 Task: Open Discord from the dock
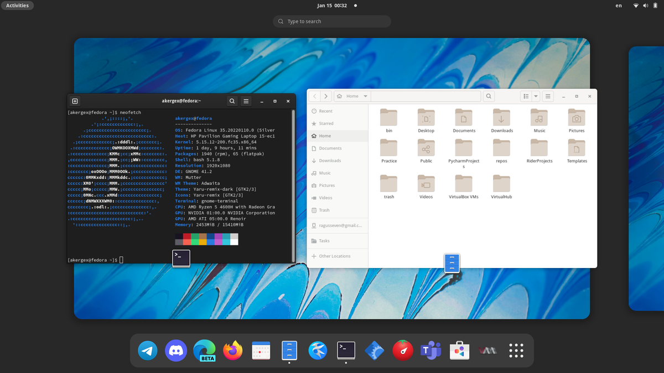[x=176, y=350]
